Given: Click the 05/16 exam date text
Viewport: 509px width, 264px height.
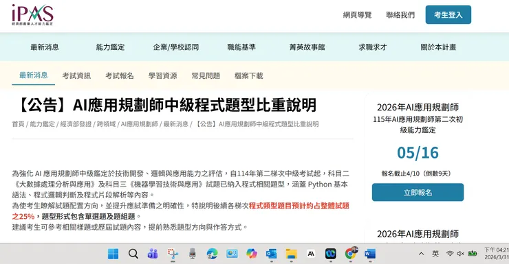Looking at the screenshot, I should click(x=418, y=153).
